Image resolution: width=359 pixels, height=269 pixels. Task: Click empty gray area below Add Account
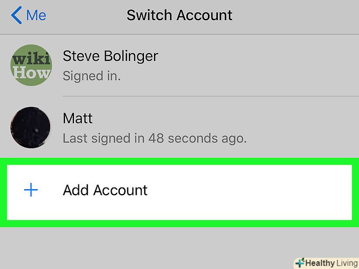[148, 246]
